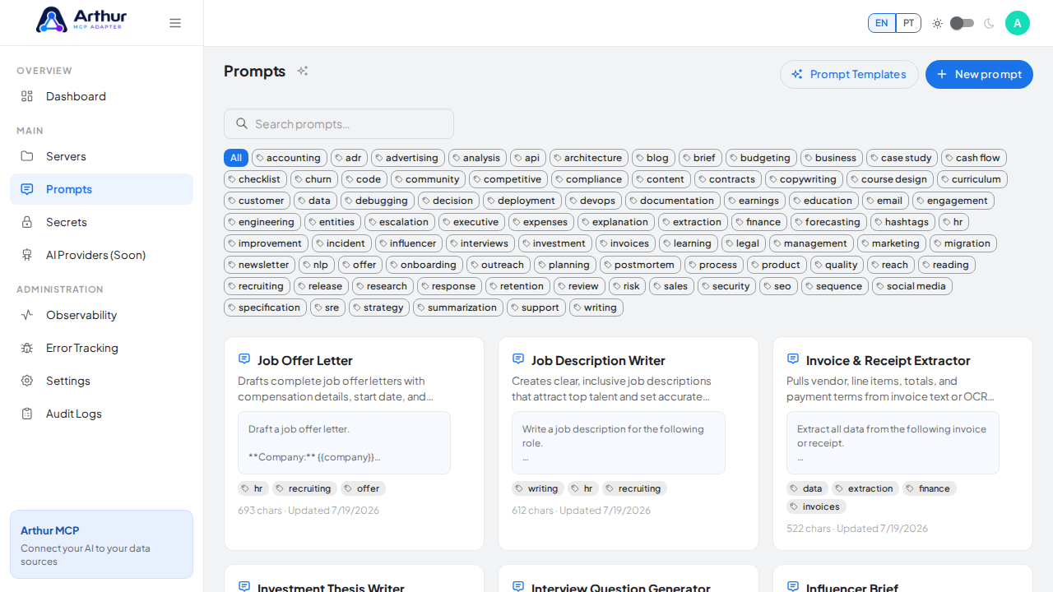
Task: Open the Invoice & Receipt Extractor prompt title
Action: pos(888,360)
